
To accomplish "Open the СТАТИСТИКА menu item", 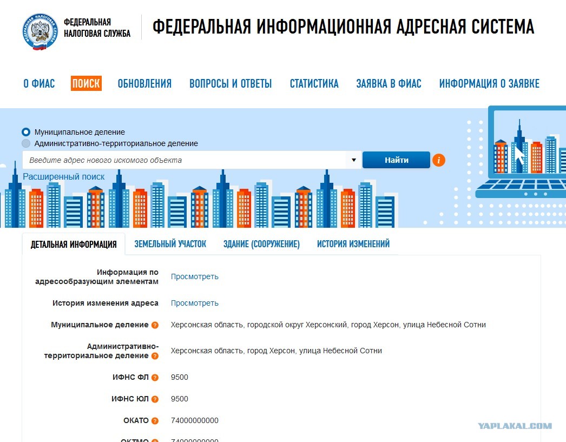I will point(314,83).
